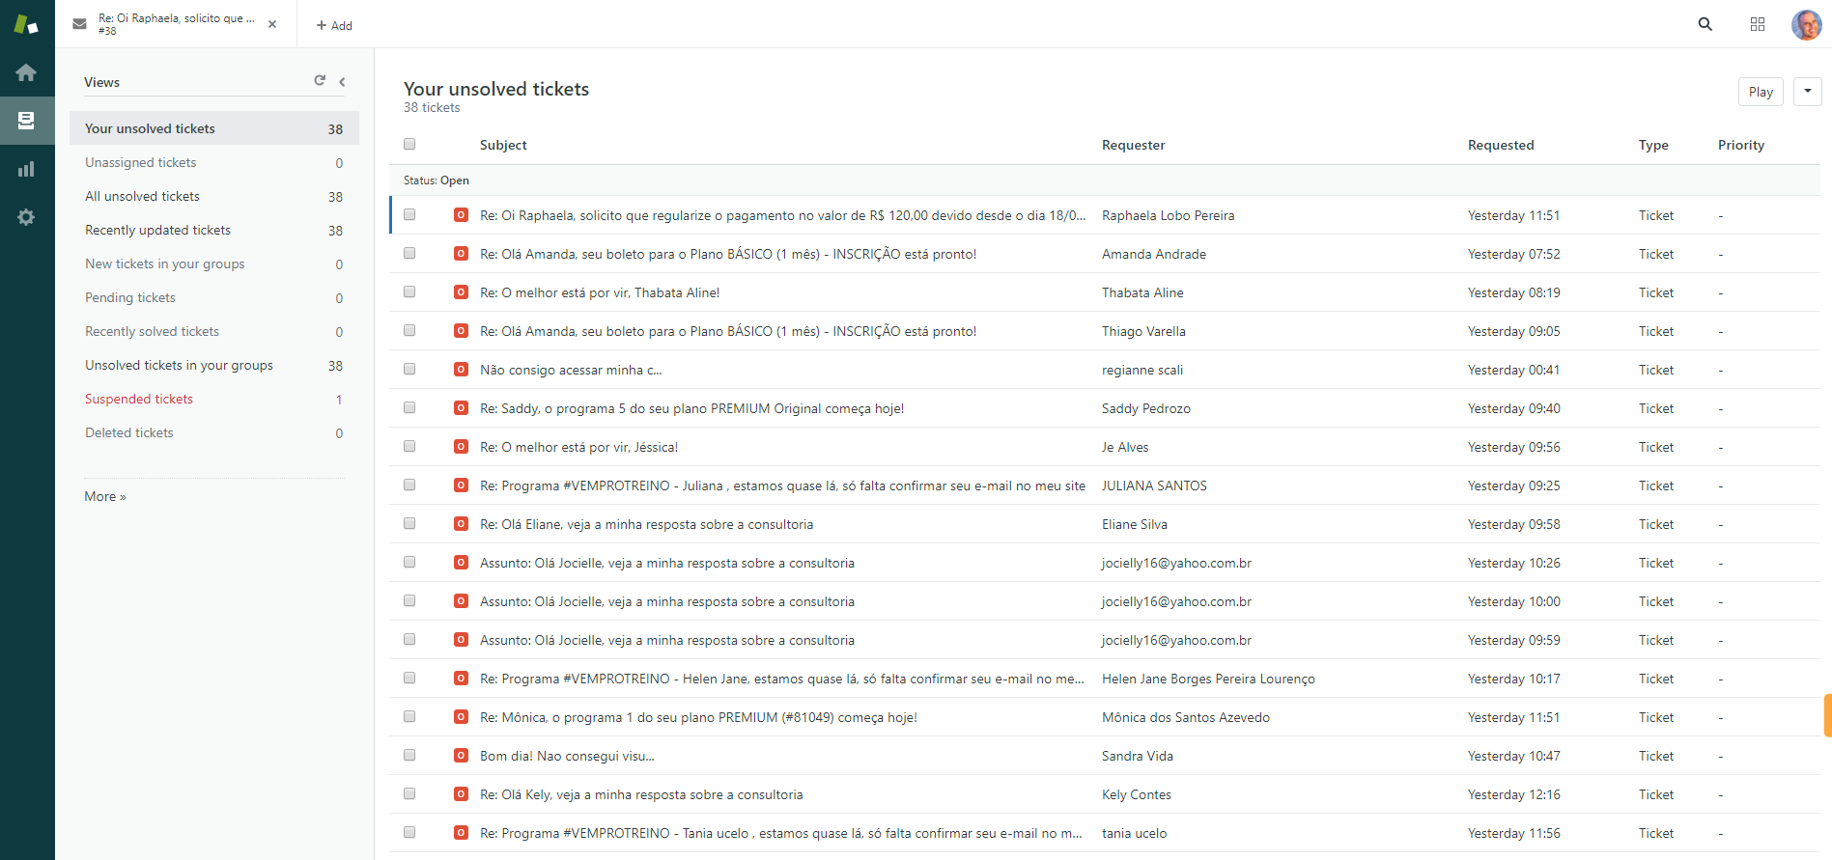Click the Add tab button

click(334, 25)
